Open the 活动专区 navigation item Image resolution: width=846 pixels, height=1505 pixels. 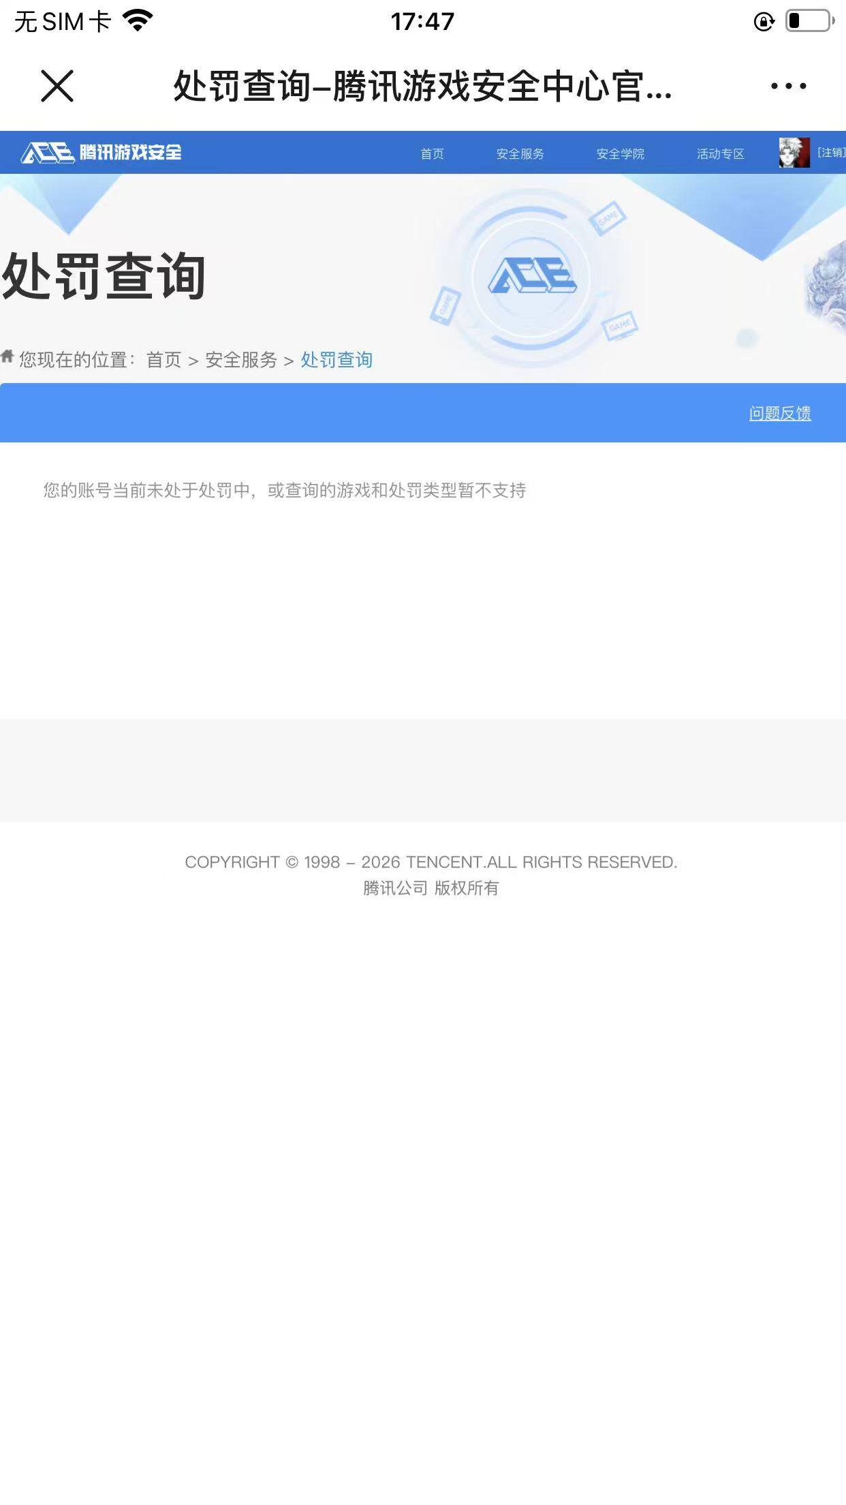tap(721, 153)
